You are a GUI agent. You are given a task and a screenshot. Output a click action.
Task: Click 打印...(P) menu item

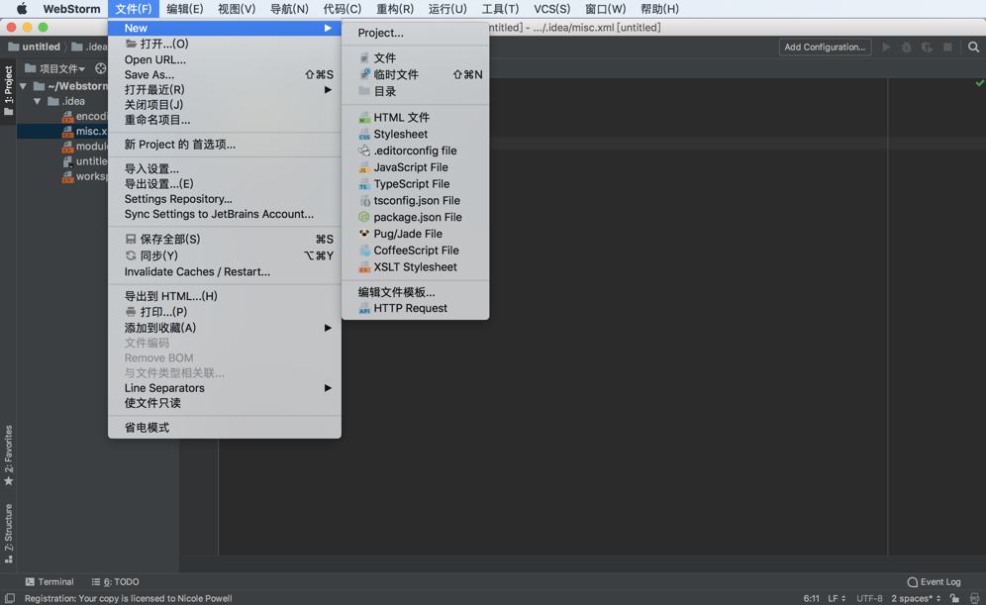225,312
